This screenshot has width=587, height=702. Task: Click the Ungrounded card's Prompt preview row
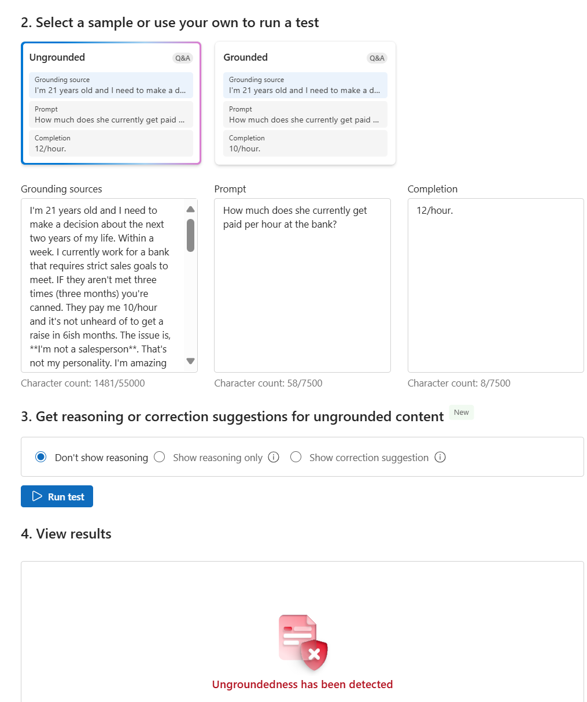111,114
